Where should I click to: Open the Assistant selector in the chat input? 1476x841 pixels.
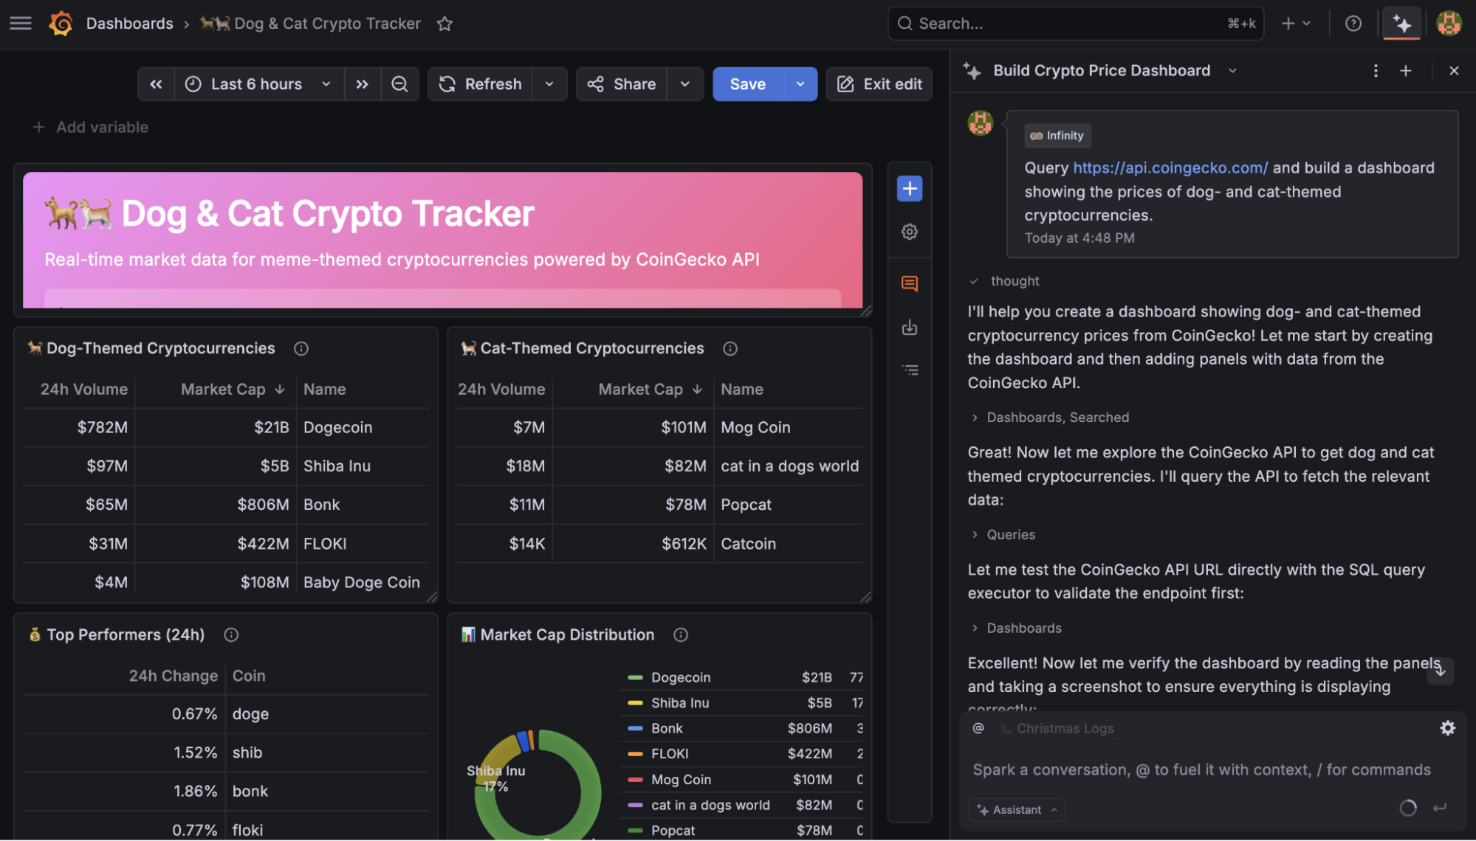click(1016, 809)
